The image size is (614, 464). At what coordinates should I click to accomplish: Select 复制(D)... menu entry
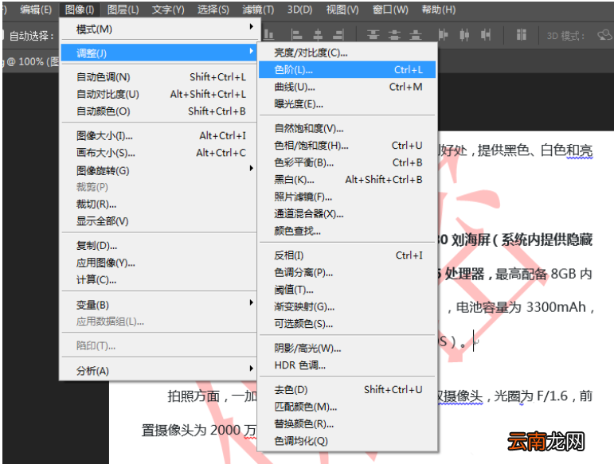click(158, 246)
